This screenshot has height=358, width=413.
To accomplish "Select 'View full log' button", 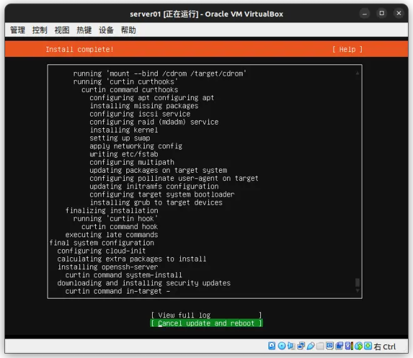I will tap(206, 315).
